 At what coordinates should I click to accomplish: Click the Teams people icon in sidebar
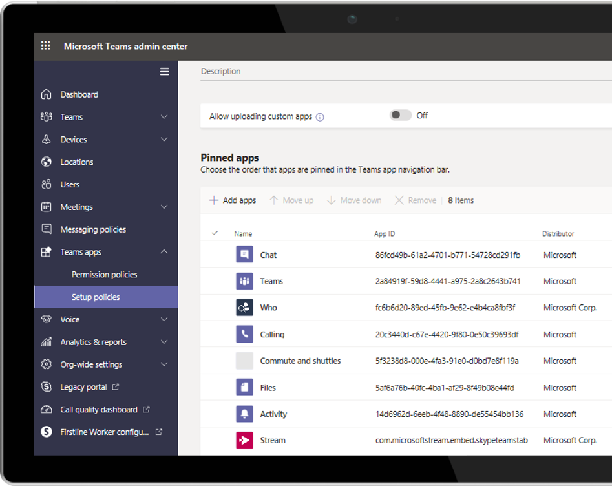[46, 117]
